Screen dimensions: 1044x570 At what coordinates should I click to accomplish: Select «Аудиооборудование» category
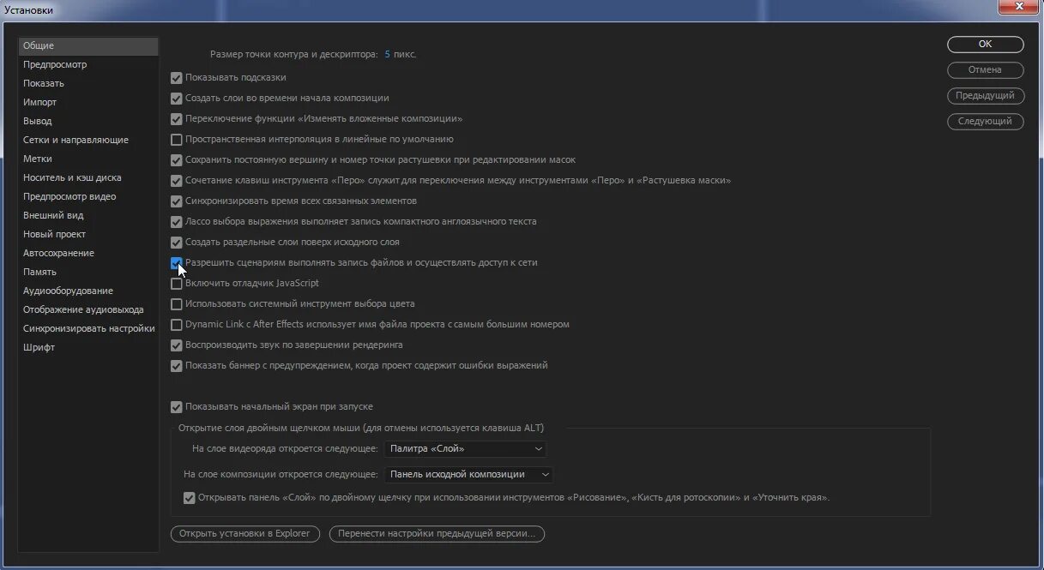point(88,291)
